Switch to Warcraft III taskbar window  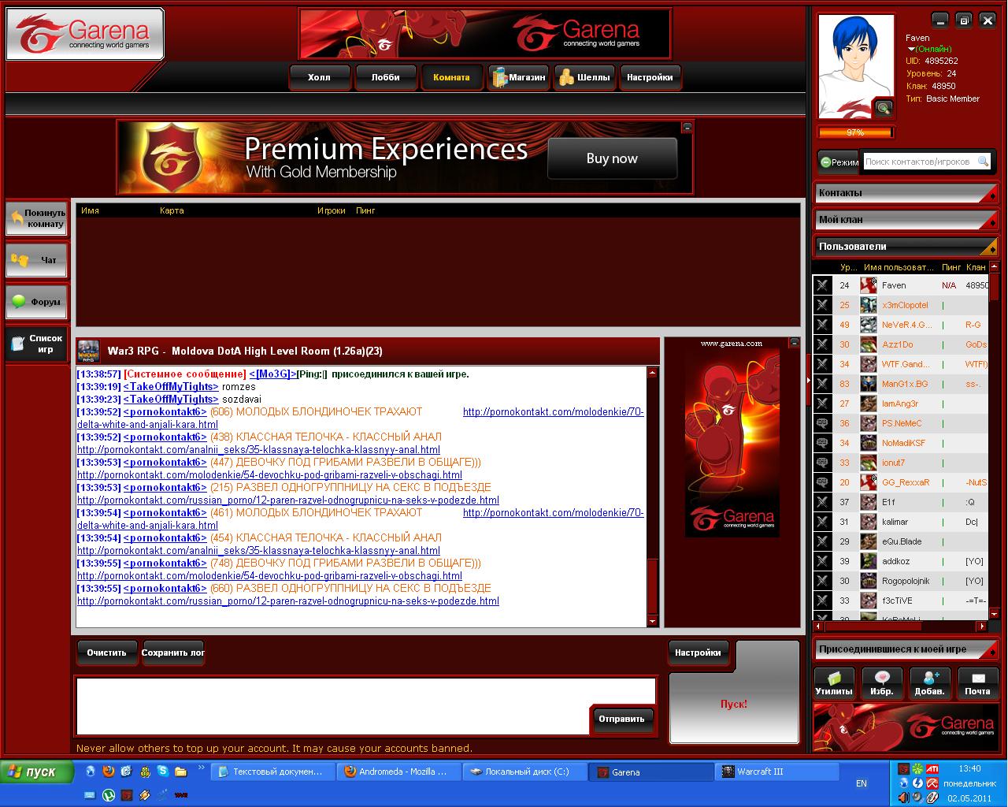[x=776, y=772]
